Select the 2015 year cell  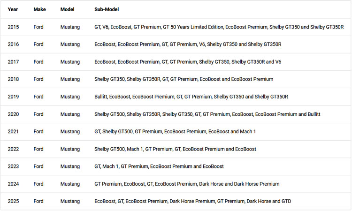click(13, 27)
